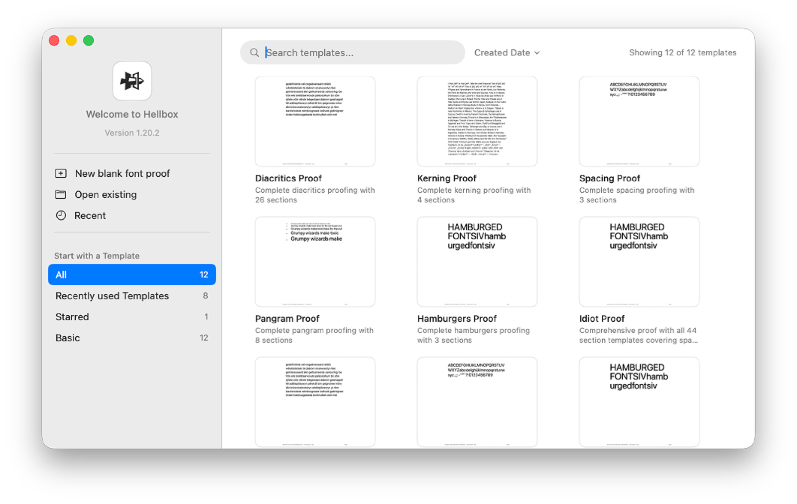Viewport: 797px width, 504px height.
Task: Click the Idiot Proof title
Action: 602,318
